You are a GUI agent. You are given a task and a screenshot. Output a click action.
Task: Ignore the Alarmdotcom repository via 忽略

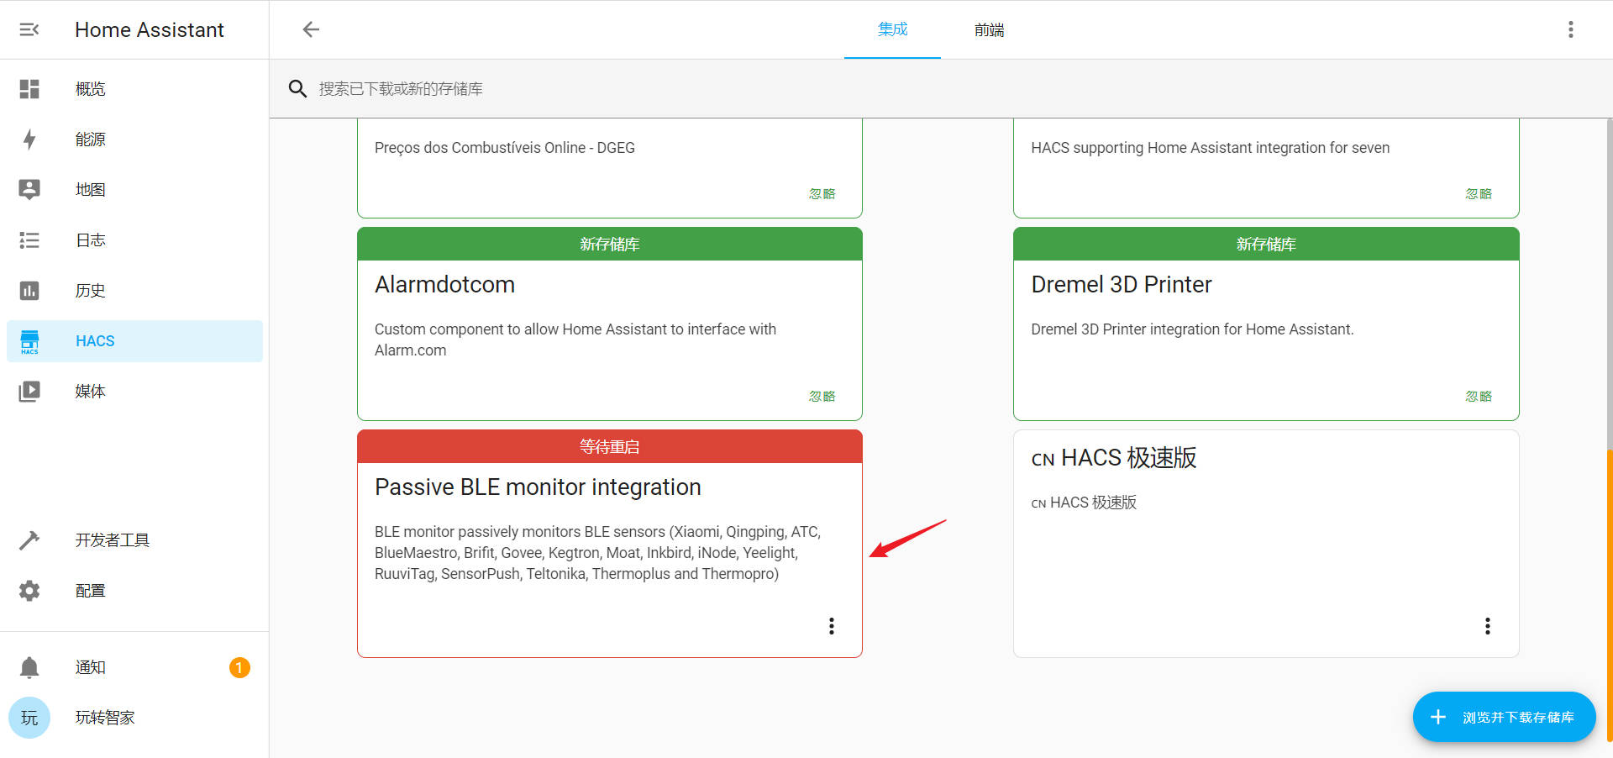(822, 396)
